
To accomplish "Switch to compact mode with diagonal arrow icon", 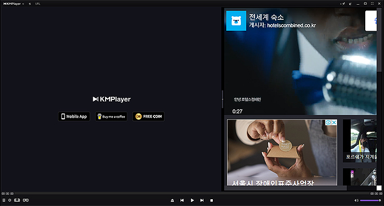I will 351,4.
